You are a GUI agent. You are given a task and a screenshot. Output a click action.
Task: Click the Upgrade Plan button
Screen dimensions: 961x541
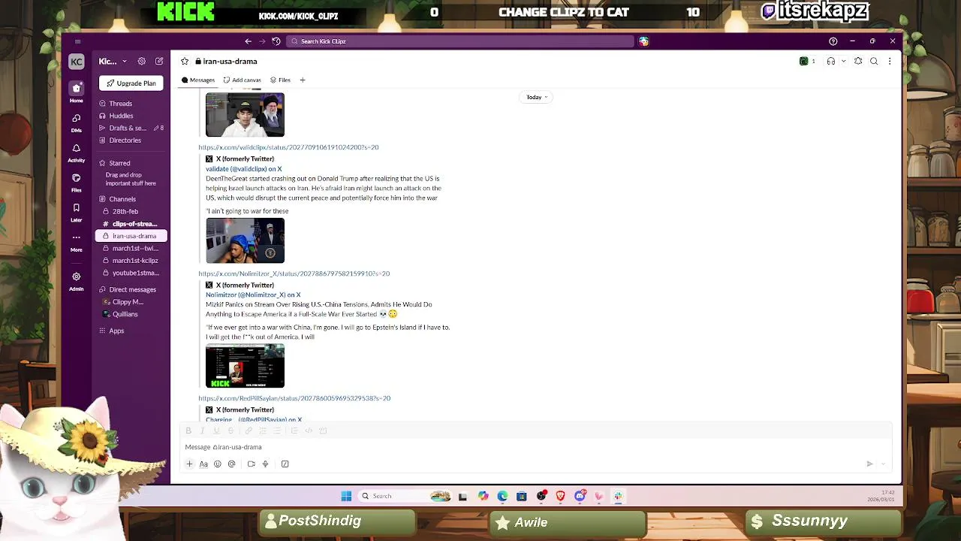point(131,83)
